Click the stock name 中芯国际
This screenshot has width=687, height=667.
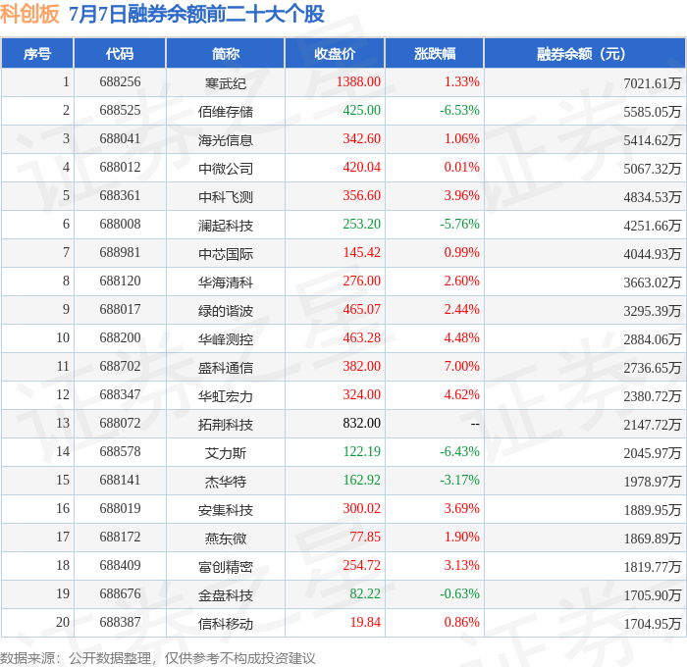(x=226, y=254)
